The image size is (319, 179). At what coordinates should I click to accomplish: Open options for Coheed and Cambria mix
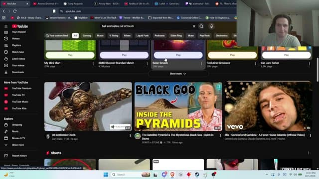[x=311, y=135]
